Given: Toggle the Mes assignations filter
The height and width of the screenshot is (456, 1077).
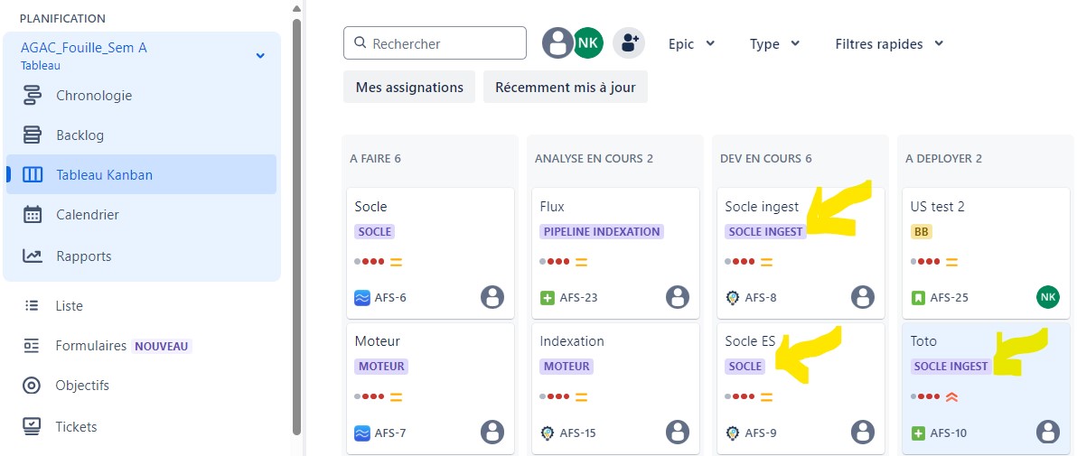Looking at the screenshot, I should pyautogui.click(x=409, y=88).
